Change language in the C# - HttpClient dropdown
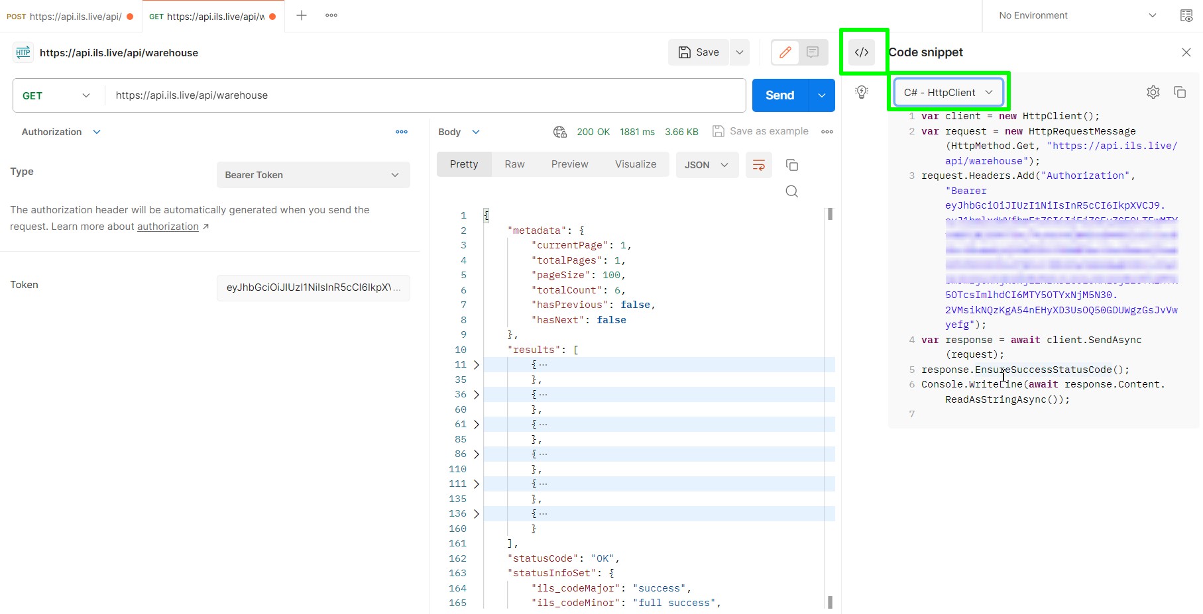 point(948,92)
